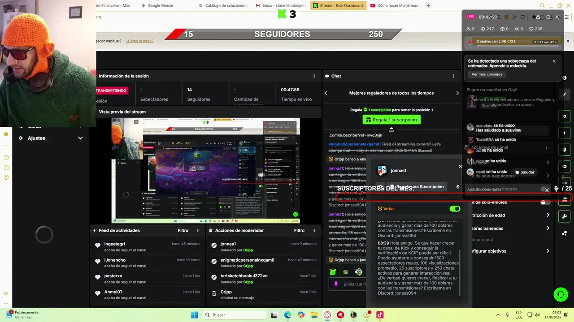This screenshot has height=322, width=574.
Task: Open Acciones de moderador options menu
Action: pyautogui.click(x=314, y=231)
